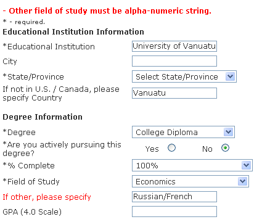Viewport: 262px width, 222px height.
Task: Open the 100% complete dropdown
Action: pyautogui.click(x=192, y=165)
